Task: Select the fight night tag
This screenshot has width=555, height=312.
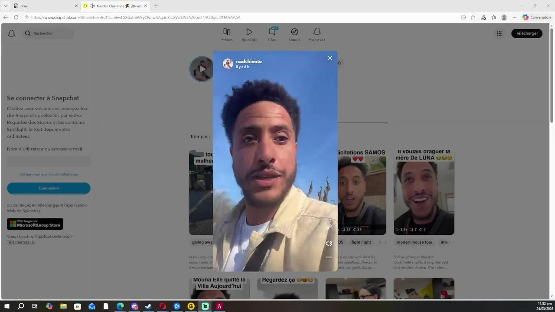Action: pyautogui.click(x=361, y=242)
